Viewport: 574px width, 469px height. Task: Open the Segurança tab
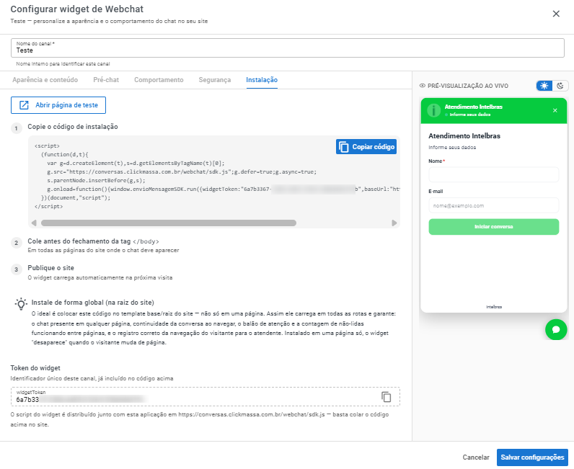click(x=214, y=80)
